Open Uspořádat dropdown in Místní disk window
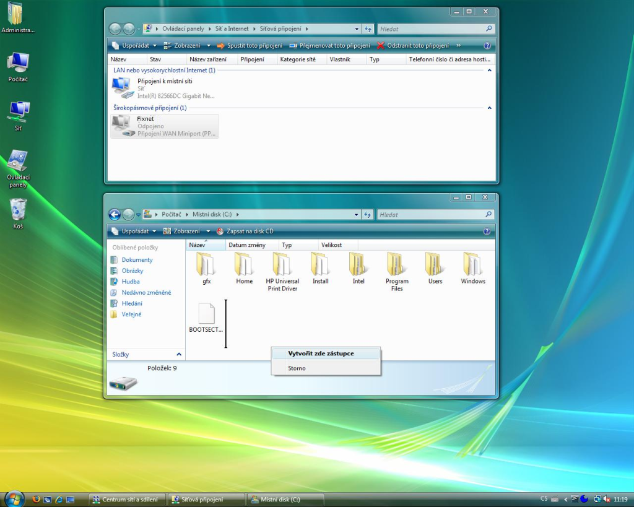Image resolution: width=634 pixels, height=507 pixels. tap(134, 232)
